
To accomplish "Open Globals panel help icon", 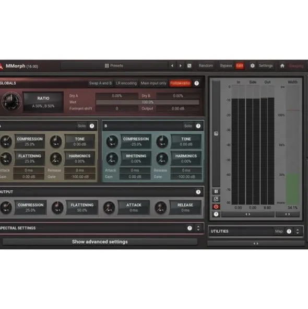I will pos(197,83).
